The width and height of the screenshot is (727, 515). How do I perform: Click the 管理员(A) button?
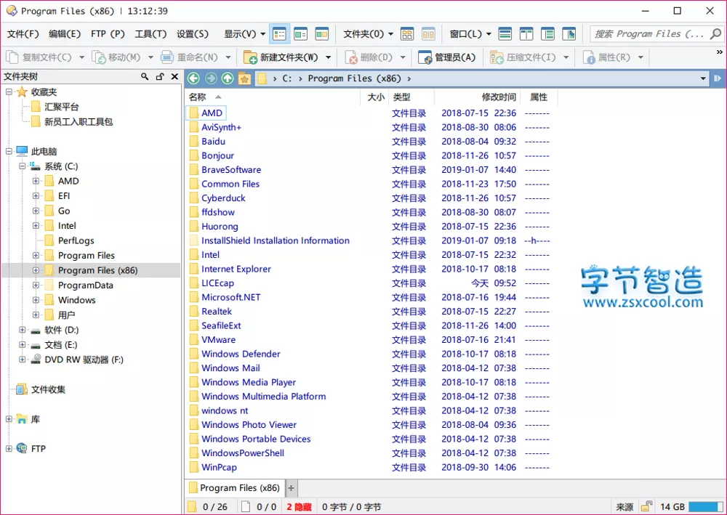[x=447, y=57]
